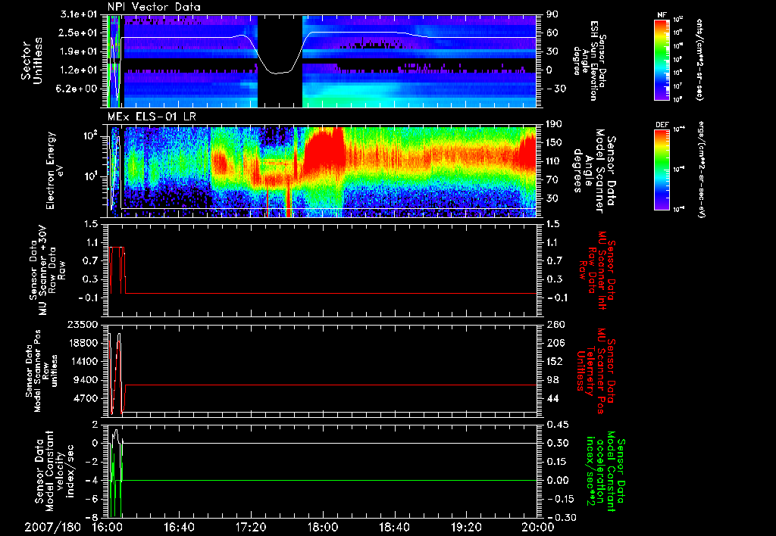Click the 20:00 time axis label

click(x=538, y=528)
